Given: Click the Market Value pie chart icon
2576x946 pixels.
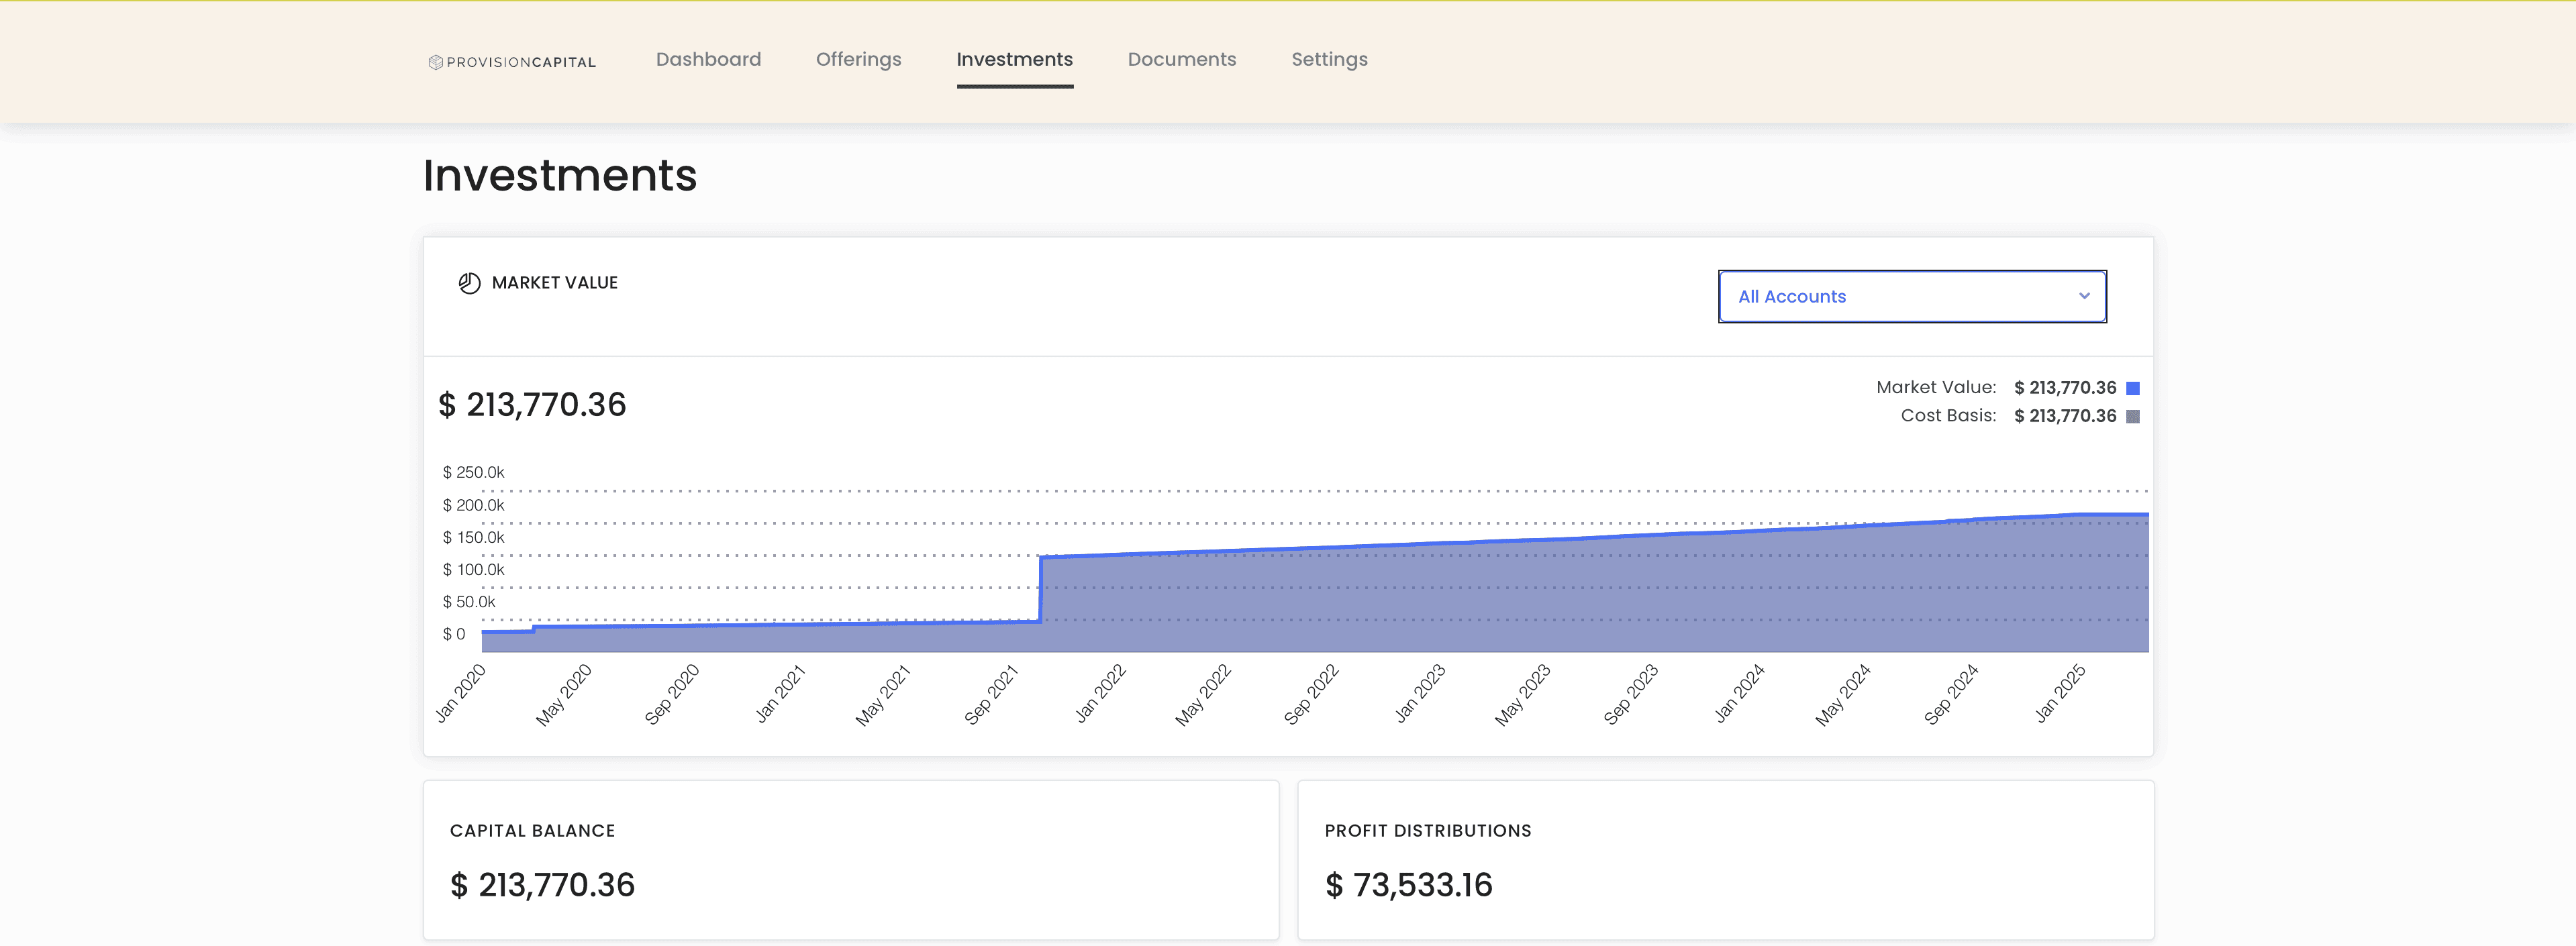Looking at the screenshot, I should [x=469, y=283].
